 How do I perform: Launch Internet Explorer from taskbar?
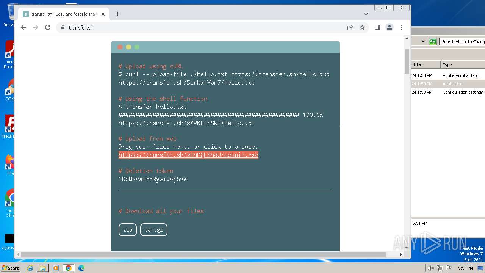pos(30,268)
